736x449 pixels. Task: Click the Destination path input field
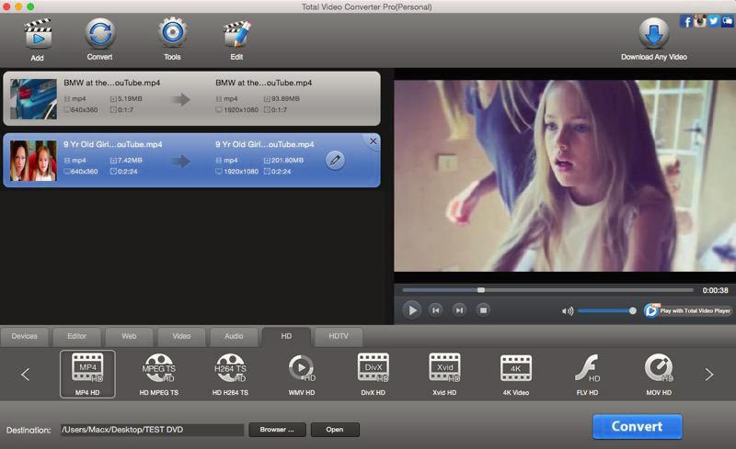coord(152,430)
